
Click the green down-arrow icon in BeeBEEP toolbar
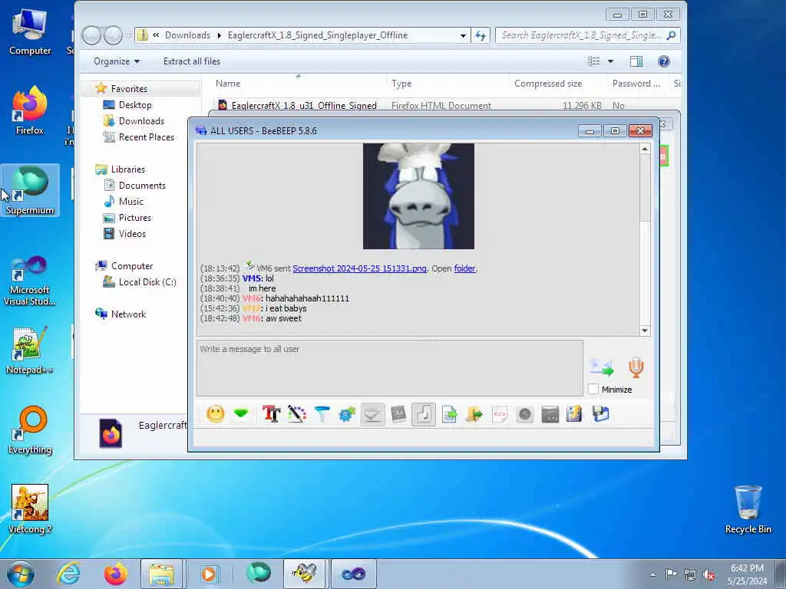point(241,413)
